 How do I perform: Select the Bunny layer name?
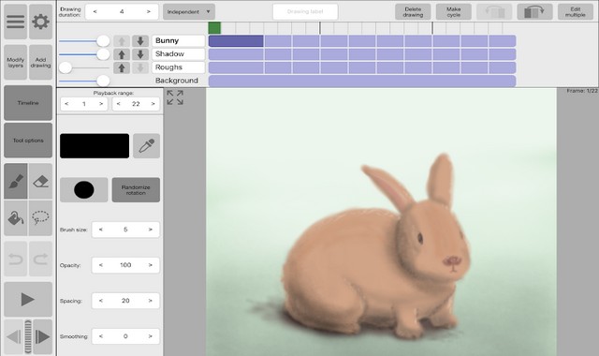coord(179,40)
